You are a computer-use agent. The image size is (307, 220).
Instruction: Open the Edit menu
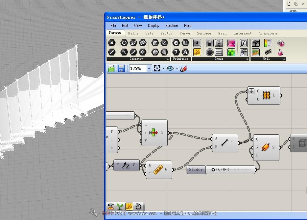point(125,26)
